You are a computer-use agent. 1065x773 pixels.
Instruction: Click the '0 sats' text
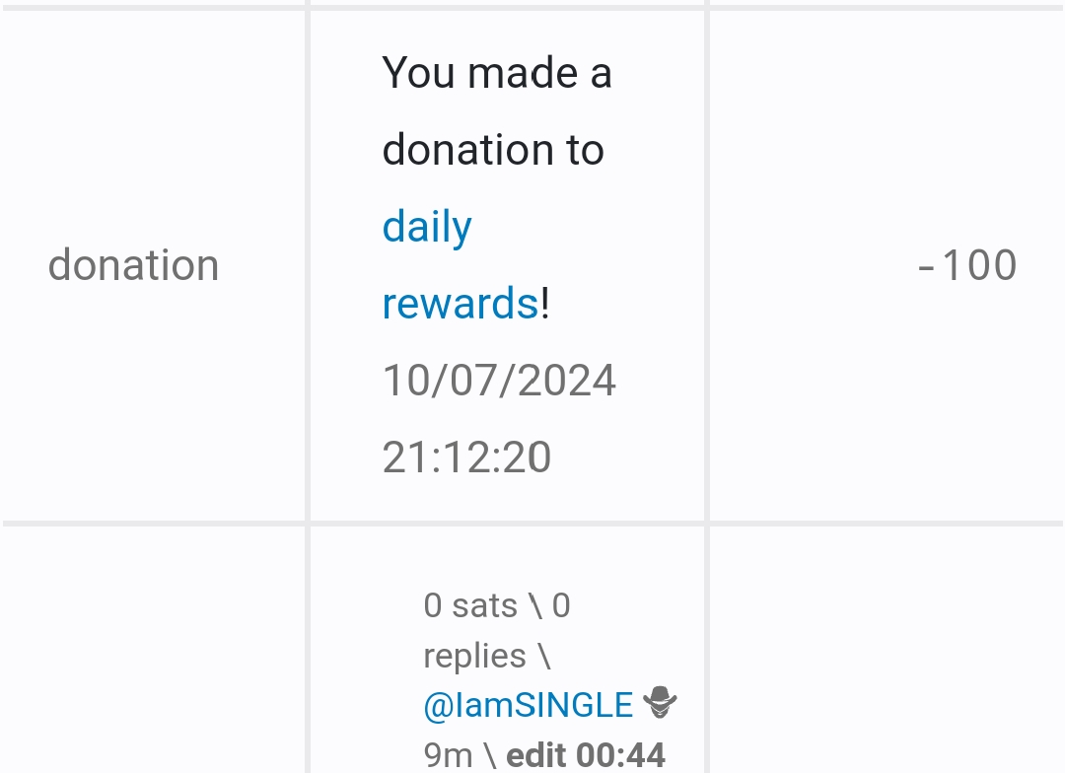469,605
